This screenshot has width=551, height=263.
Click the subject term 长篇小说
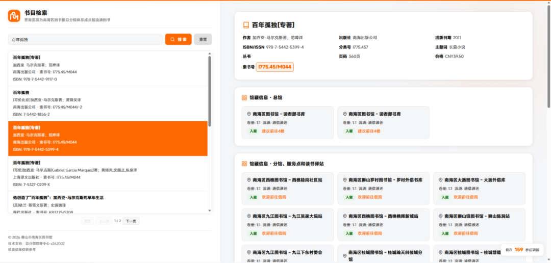point(457,47)
